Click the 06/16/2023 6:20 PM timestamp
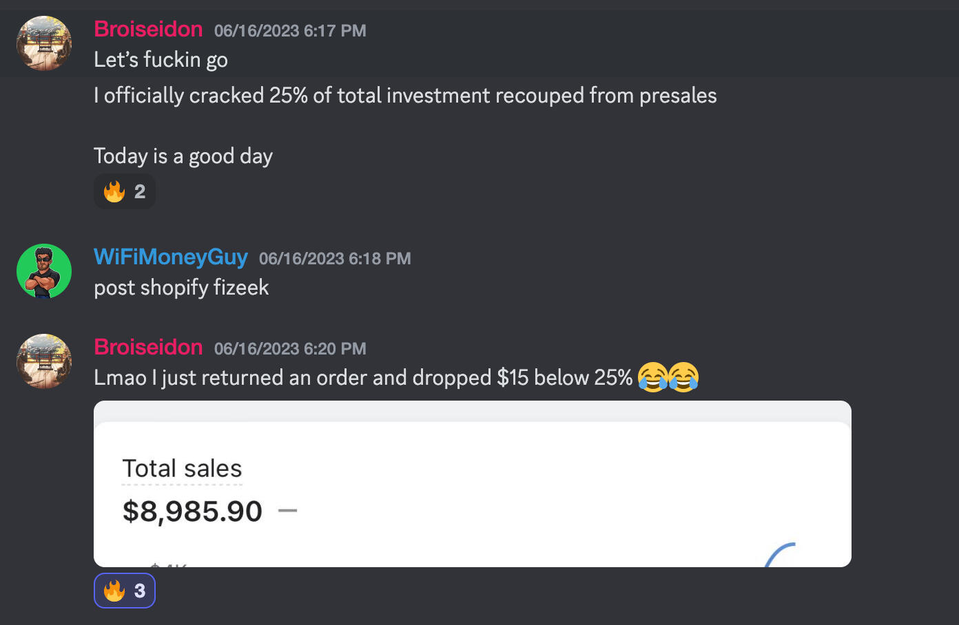 click(x=290, y=349)
